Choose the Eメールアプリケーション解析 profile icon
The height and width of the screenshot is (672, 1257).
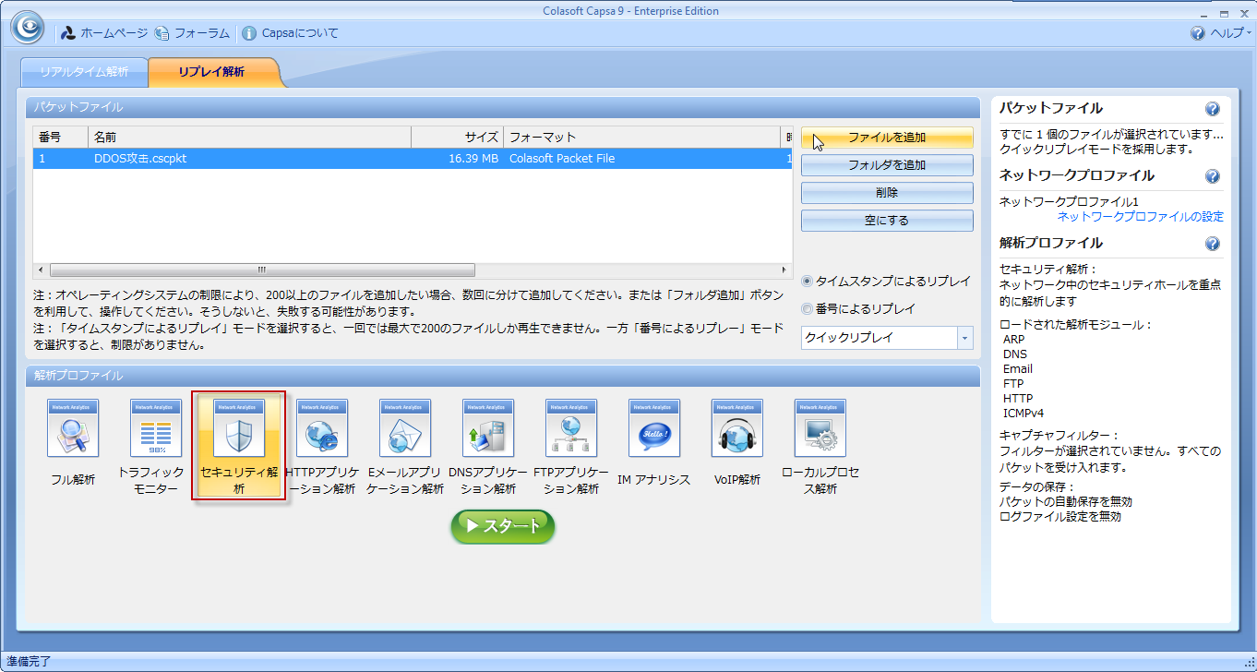click(404, 429)
